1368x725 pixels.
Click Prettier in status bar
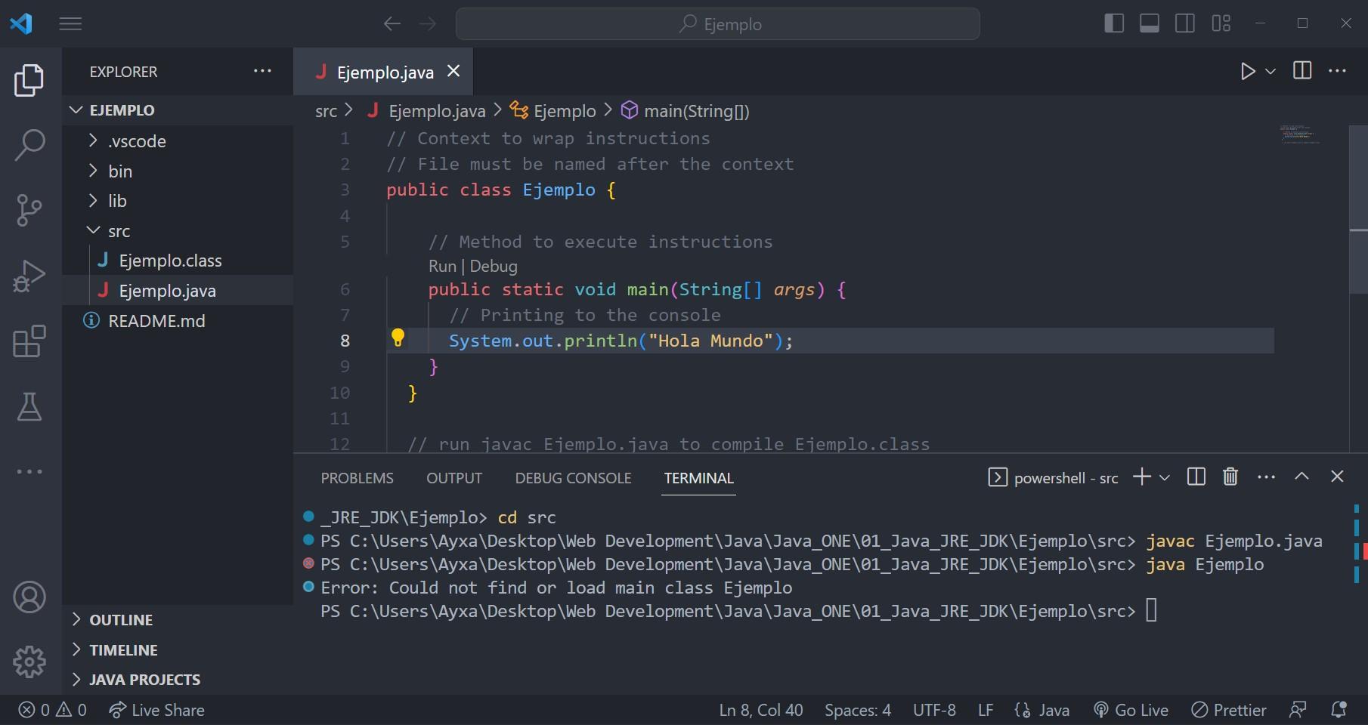tap(1229, 710)
